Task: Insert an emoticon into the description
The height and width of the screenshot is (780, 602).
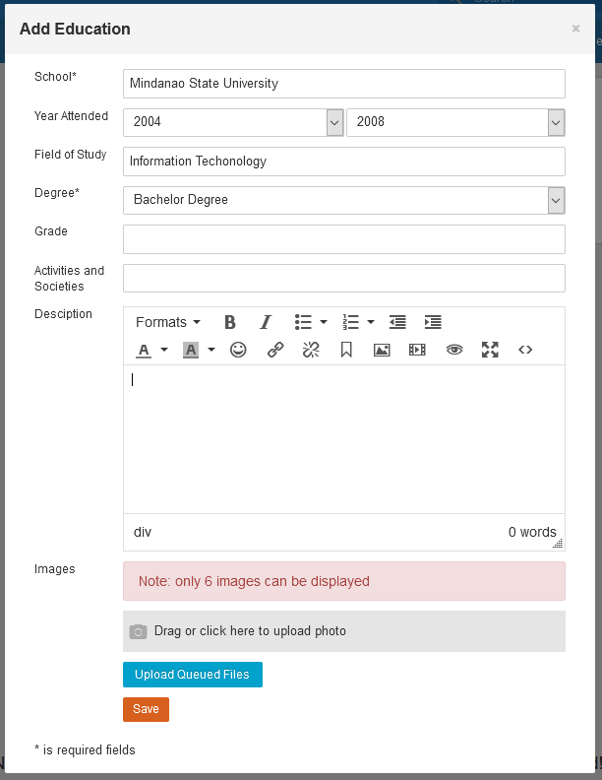Action: [x=238, y=350]
